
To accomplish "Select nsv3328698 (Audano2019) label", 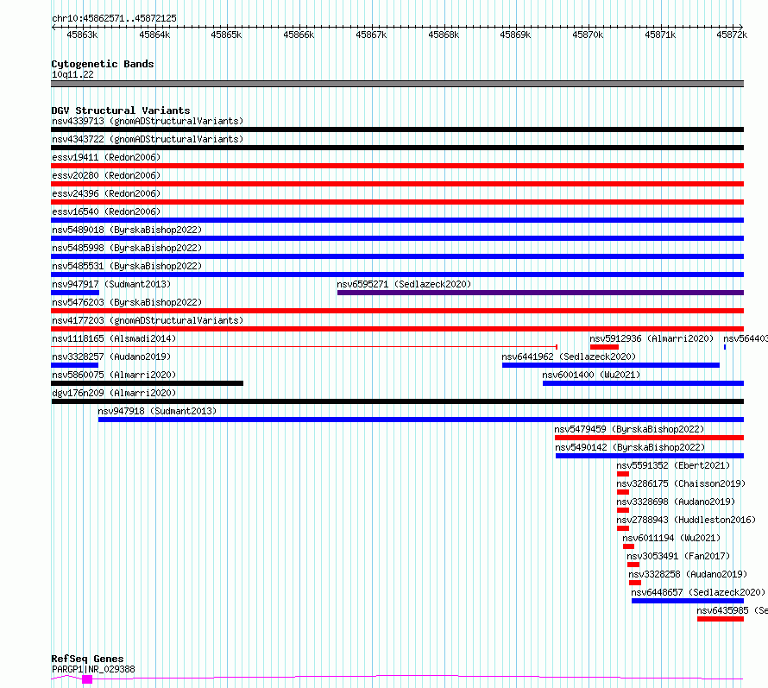I will point(676,502).
